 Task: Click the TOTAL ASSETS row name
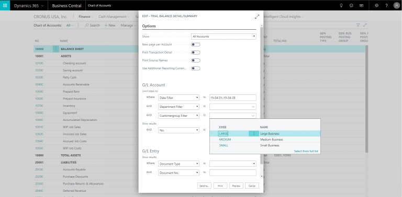point(71,155)
